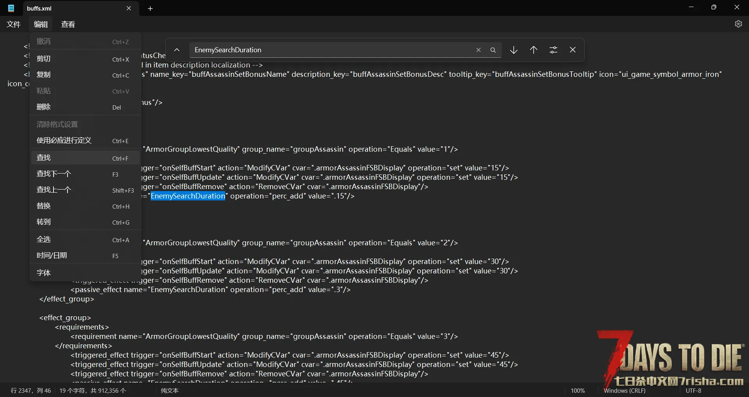Expand the replace row chevron
Screen dimensions: 749x397
pos(177,50)
